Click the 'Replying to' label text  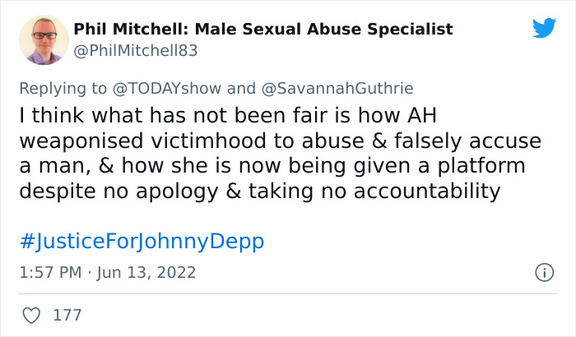64,88
